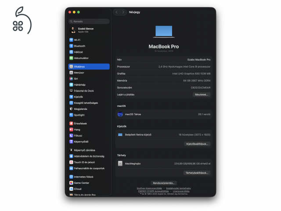Click the Szabo MacBook Pro name value
This screenshot has width=281, height=211.
[199, 60]
